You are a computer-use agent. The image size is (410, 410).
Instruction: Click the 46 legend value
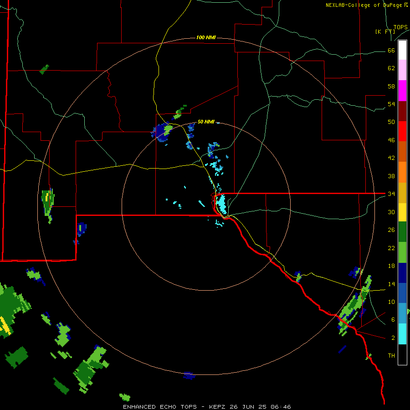coord(391,140)
